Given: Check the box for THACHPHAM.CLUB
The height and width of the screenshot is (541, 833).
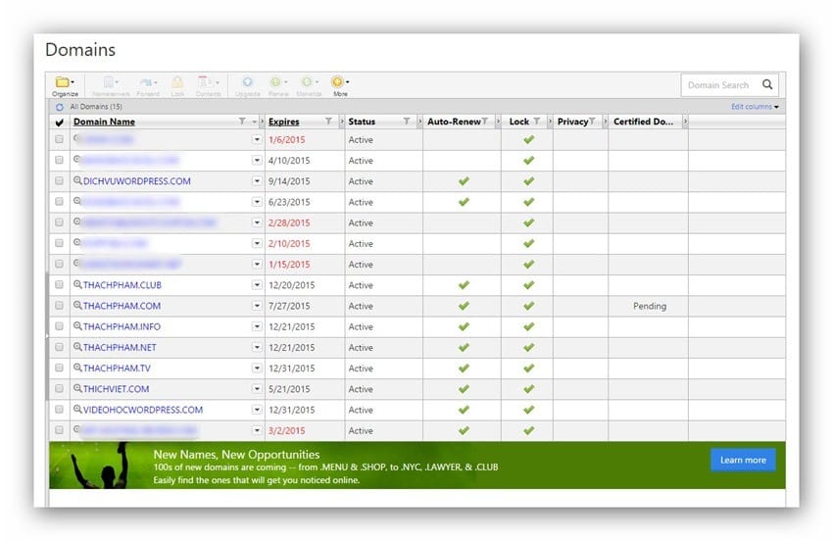Looking at the screenshot, I should click(59, 284).
